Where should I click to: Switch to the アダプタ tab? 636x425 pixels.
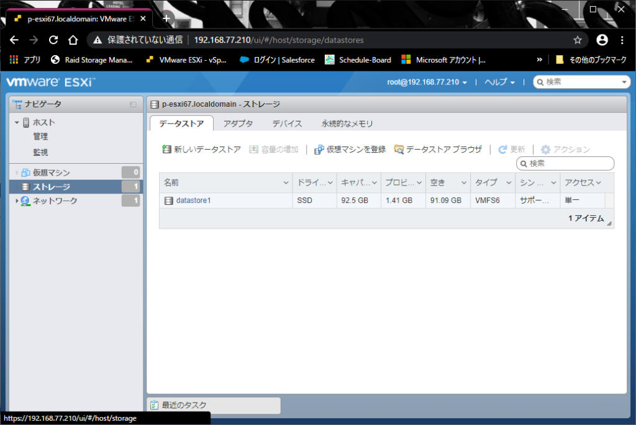238,123
